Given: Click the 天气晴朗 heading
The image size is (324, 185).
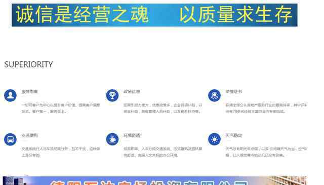Looking at the screenshot, I should coord(234,135).
